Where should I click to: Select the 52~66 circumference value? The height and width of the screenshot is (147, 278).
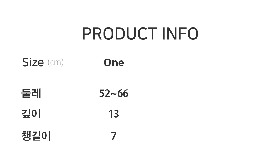pos(114,94)
